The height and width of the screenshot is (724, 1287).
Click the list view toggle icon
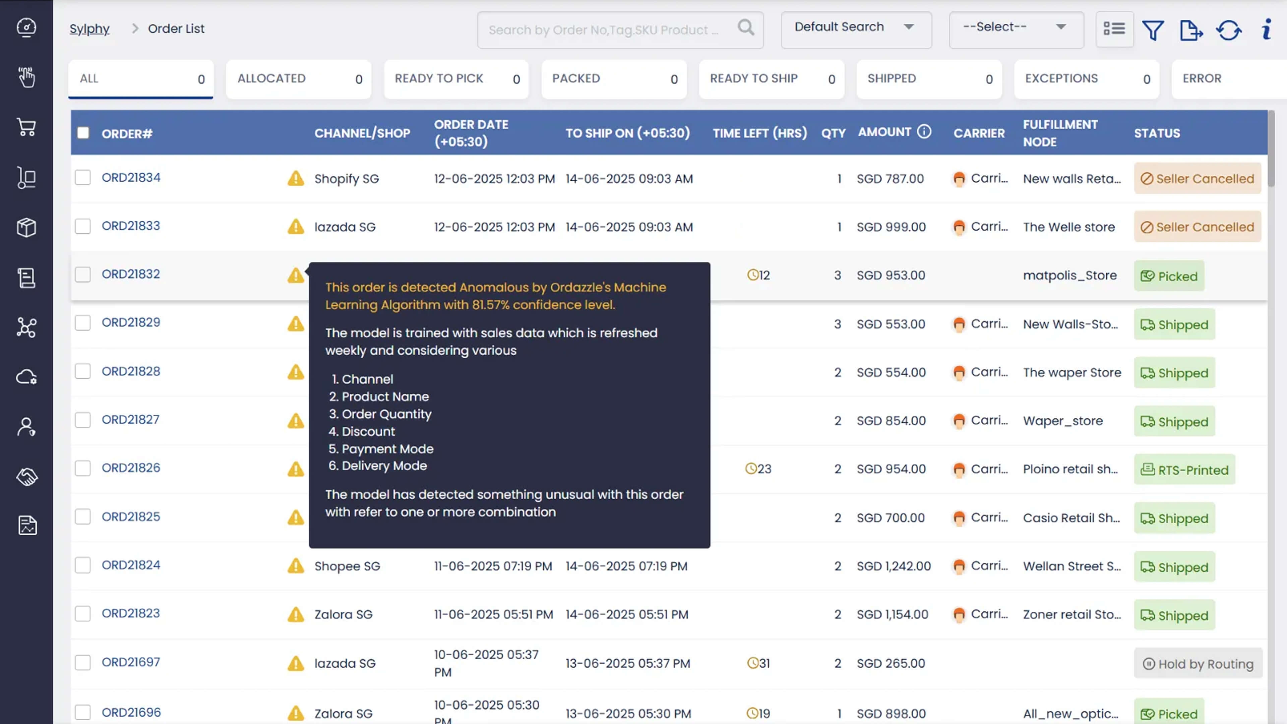1114,29
